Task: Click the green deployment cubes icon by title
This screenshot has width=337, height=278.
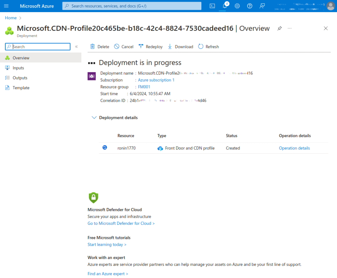Action: (x=9, y=31)
